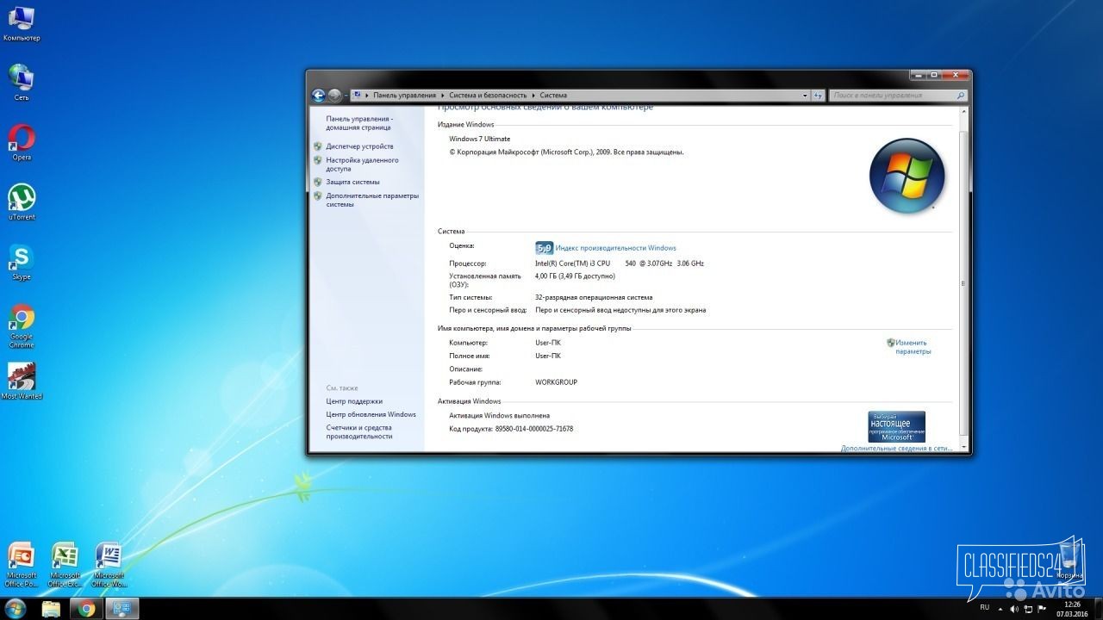
Task: Go to Система и безопасность breadcrumb
Action: tap(488, 96)
